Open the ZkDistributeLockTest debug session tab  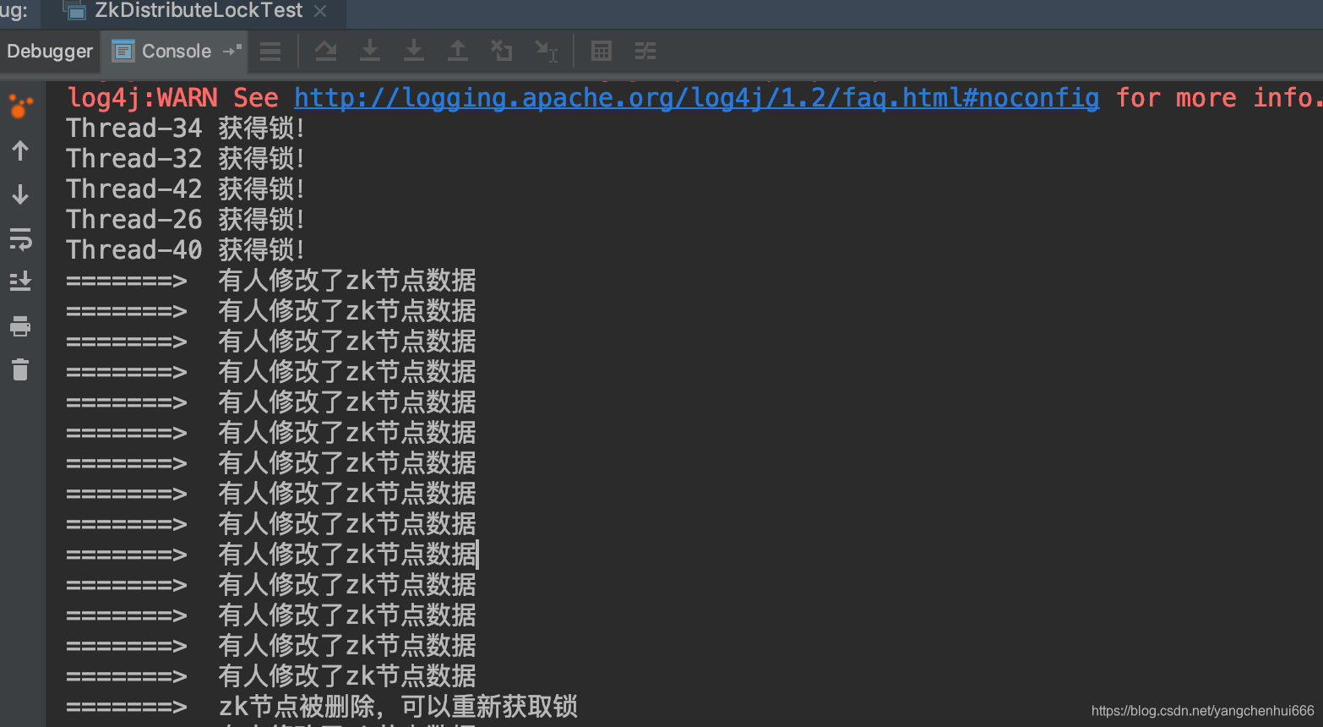tap(197, 11)
